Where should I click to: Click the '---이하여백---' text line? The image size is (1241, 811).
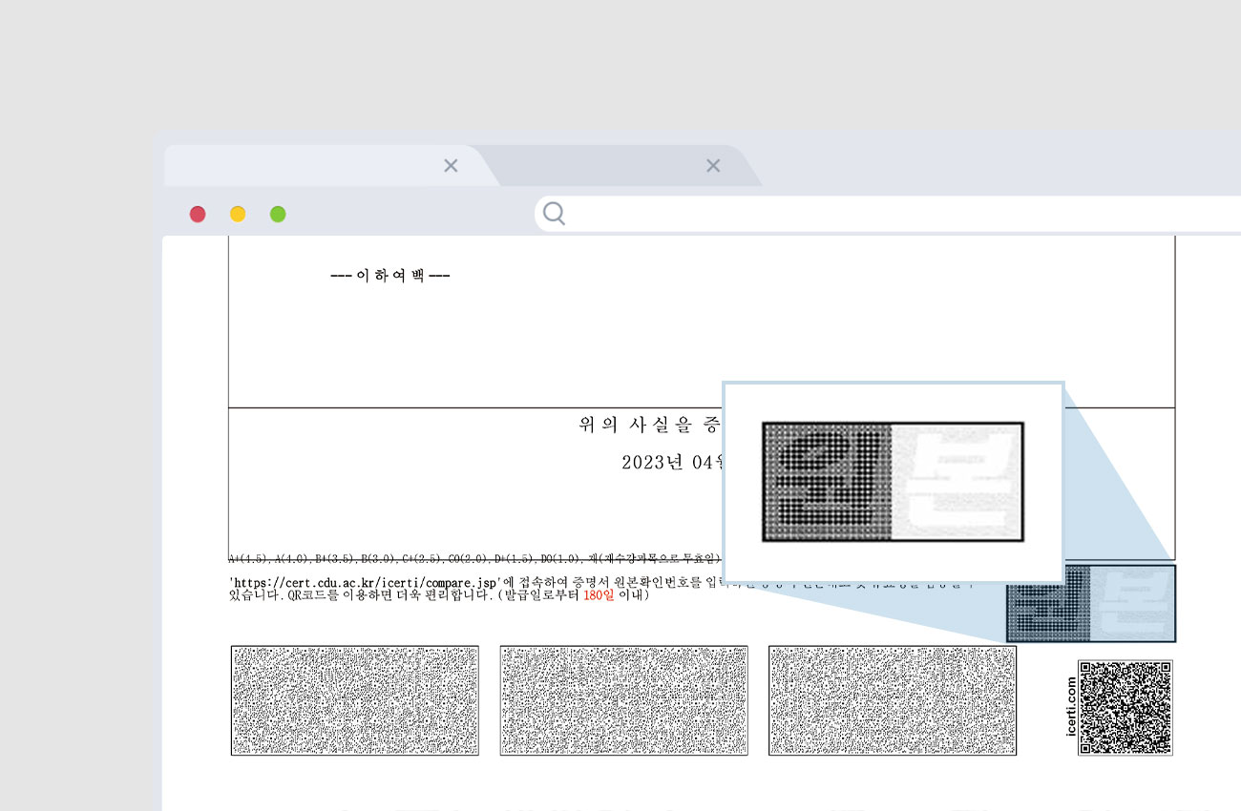click(389, 276)
